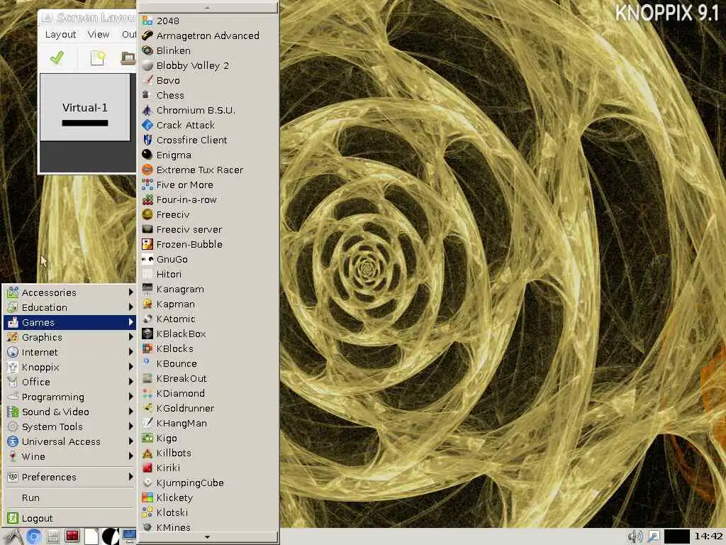
Task: Expand the Office submenu
Action: [x=69, y=382]
